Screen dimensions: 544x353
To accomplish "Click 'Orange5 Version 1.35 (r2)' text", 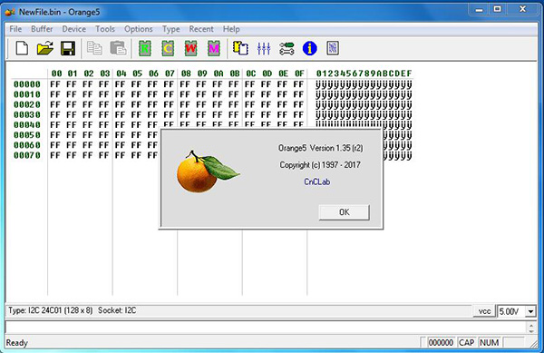I will tap(321, 148).
